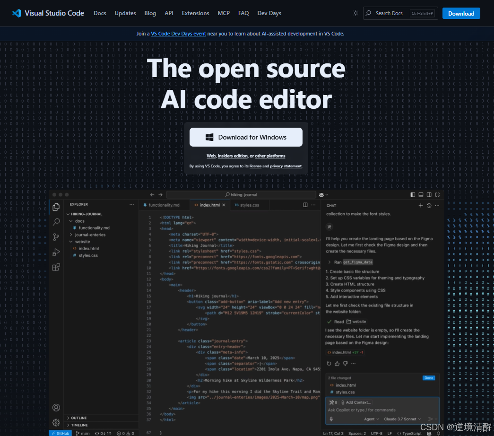Image resolution: width=494 pixels, height=436 pixels.
Task: Focus the Search Docs field
Action: [x=400, y=13]
